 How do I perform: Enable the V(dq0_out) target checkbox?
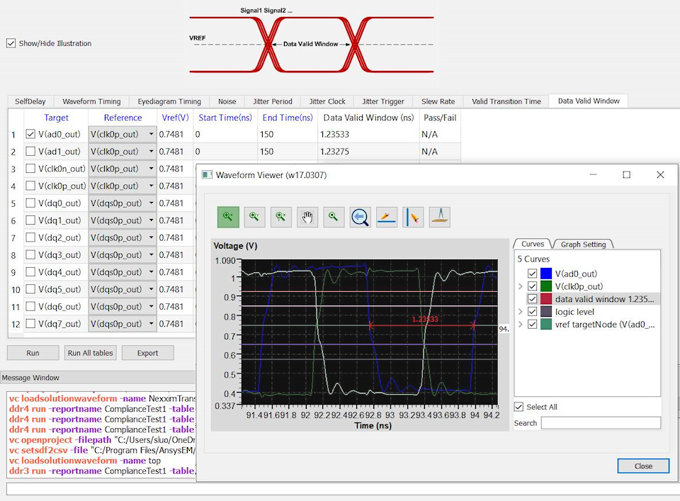pos(30,203)
